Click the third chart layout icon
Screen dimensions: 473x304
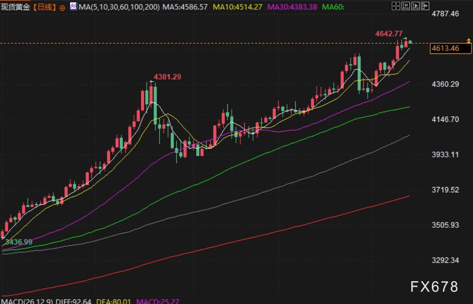[x=416, y=6]
